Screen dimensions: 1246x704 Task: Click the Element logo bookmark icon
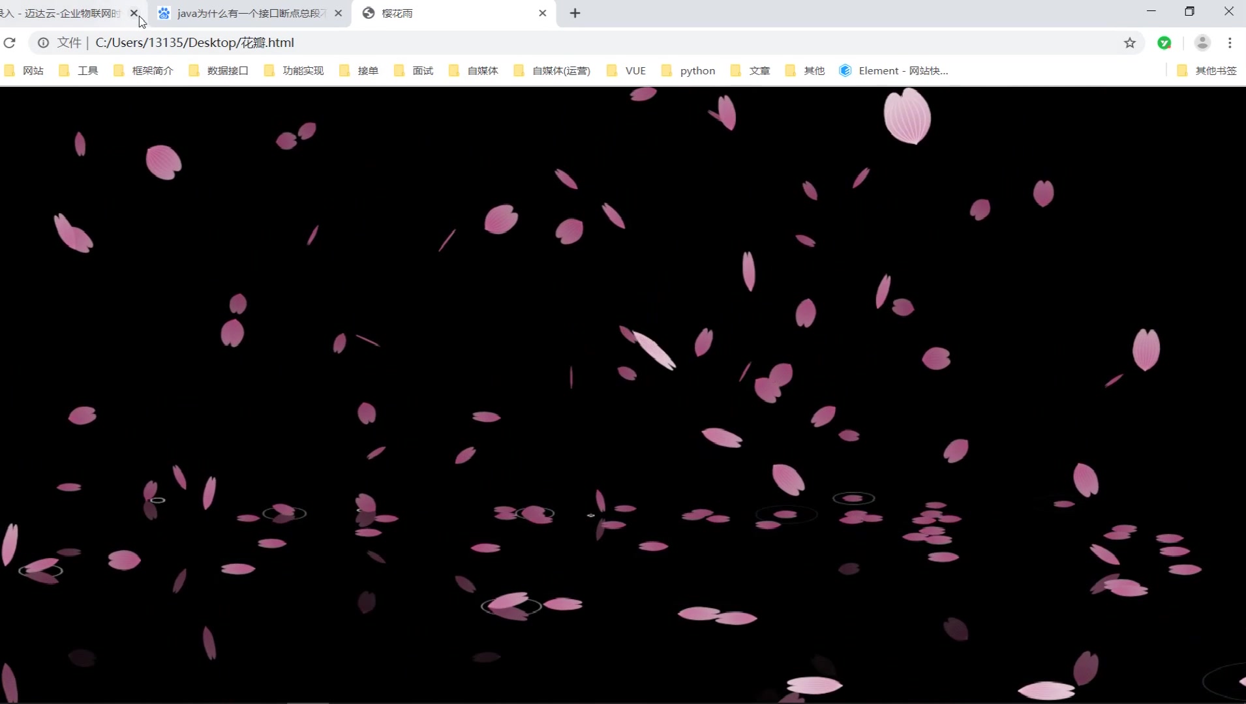coord(845,70)
